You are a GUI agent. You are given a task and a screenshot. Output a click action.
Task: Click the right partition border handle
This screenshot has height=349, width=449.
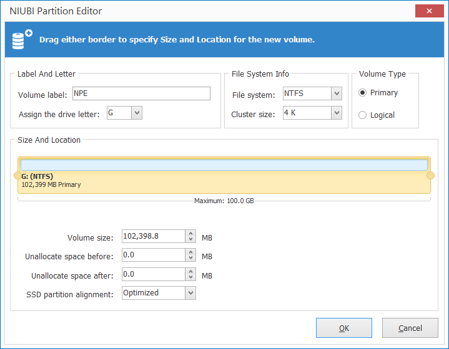430,176
